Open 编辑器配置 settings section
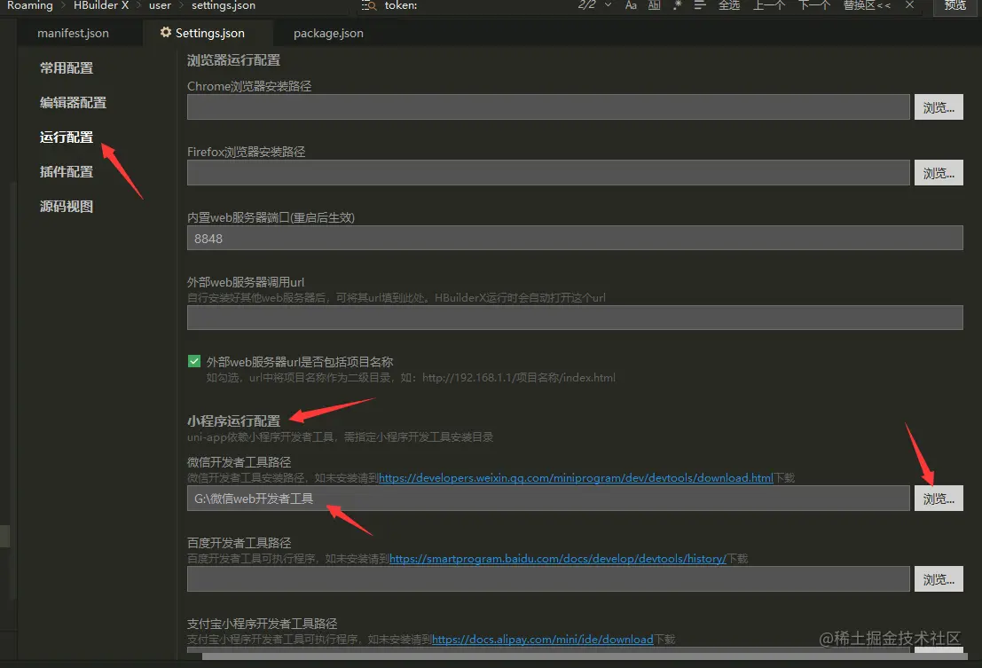 coord(74,103)
